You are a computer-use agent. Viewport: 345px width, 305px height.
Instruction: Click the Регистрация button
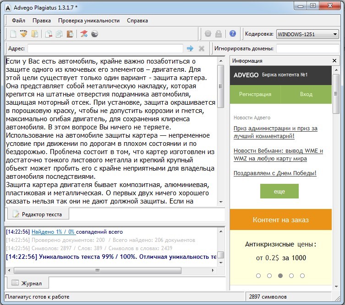coord(255,94)
